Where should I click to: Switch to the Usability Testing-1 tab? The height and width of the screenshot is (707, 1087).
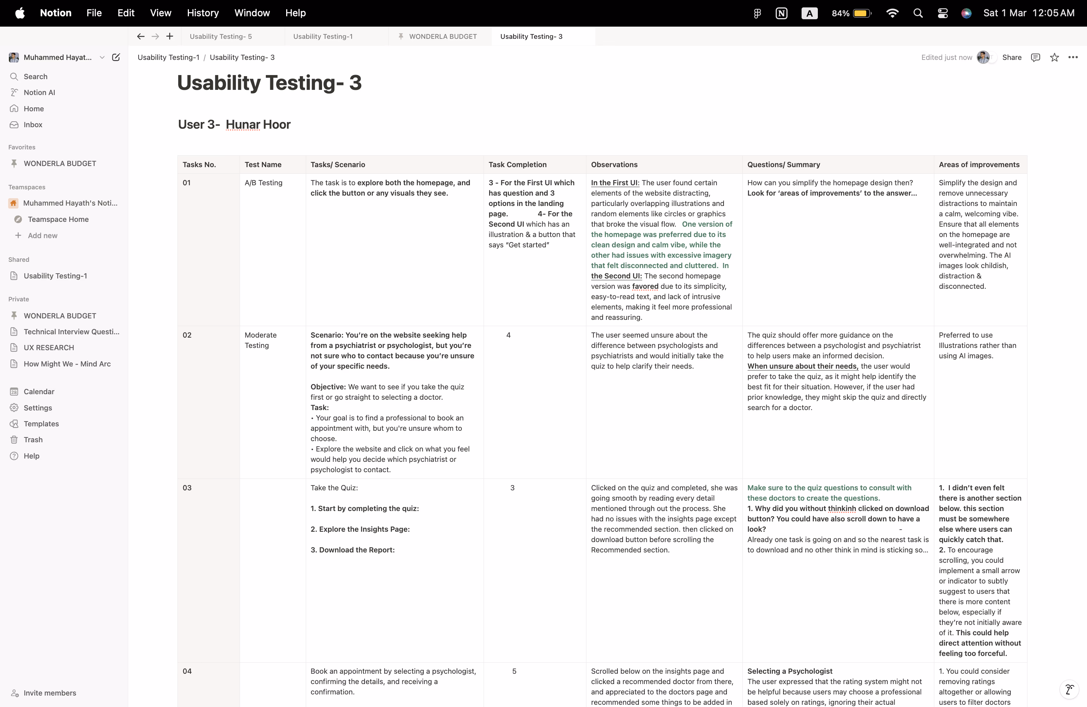pyautogui.click(x=336, y=37)
